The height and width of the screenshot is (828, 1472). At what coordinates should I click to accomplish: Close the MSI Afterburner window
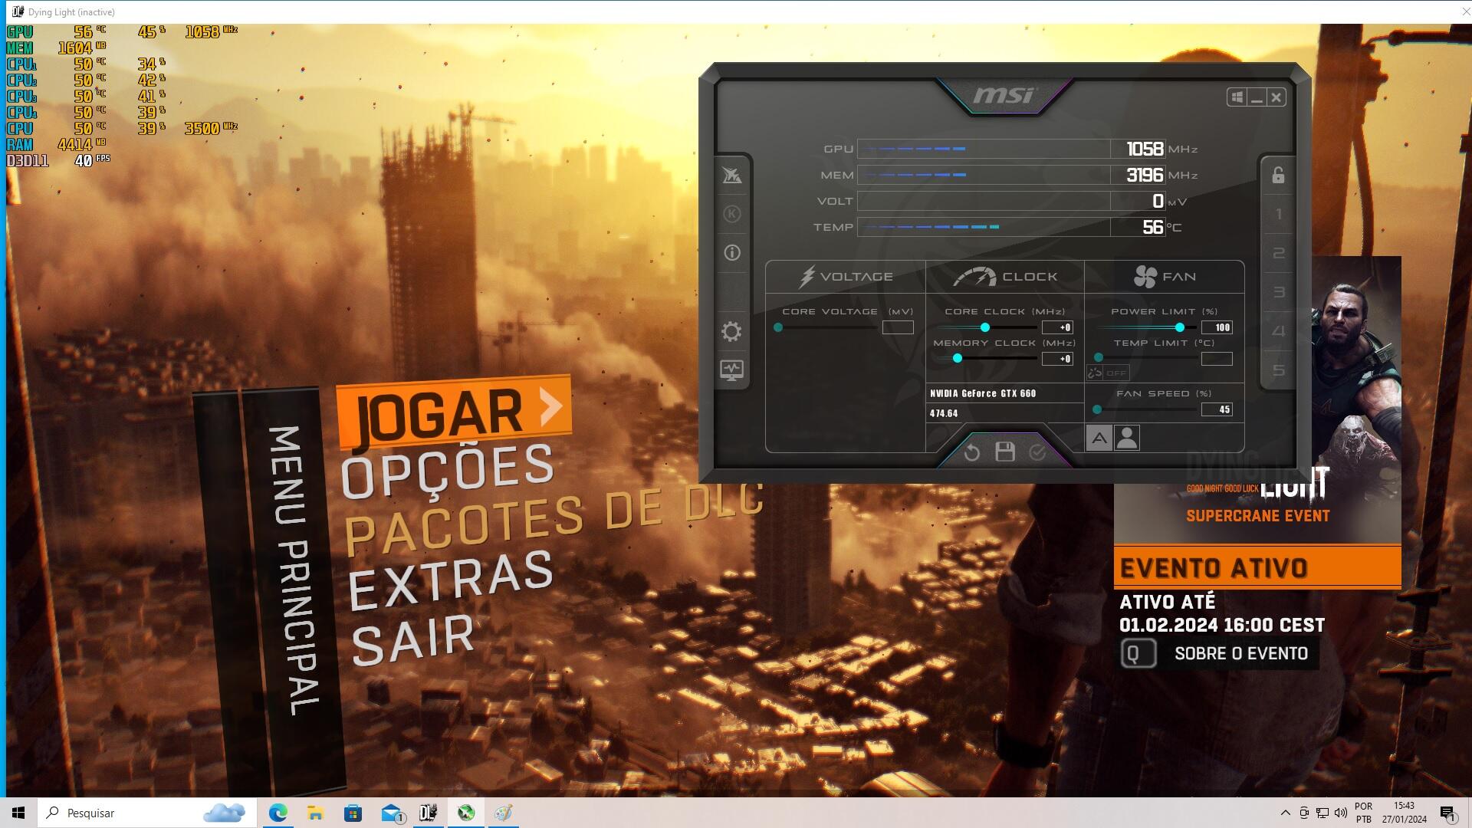[x=1276, y=97]
